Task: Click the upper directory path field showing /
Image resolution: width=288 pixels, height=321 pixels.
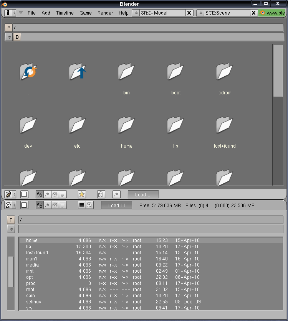Action: 148,28
